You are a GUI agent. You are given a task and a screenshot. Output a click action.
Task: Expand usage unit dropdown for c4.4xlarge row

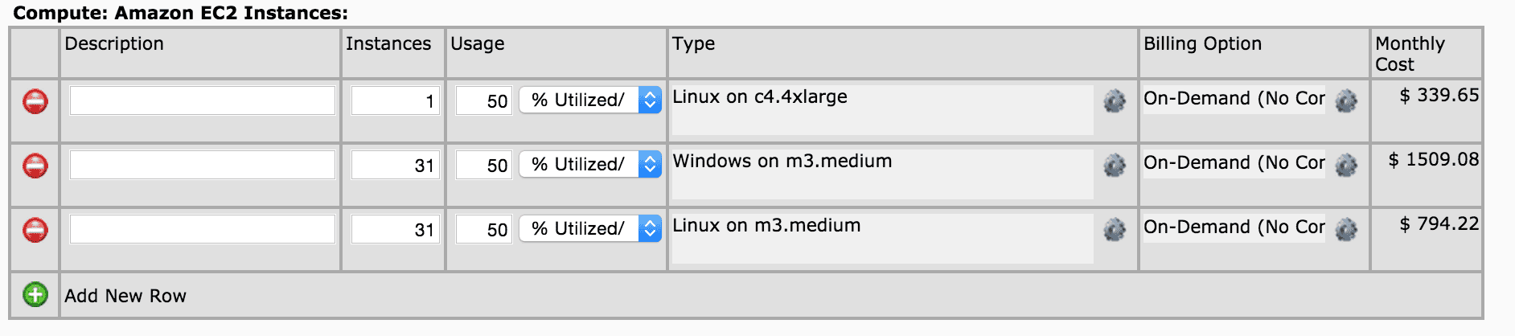coord(649,100)
